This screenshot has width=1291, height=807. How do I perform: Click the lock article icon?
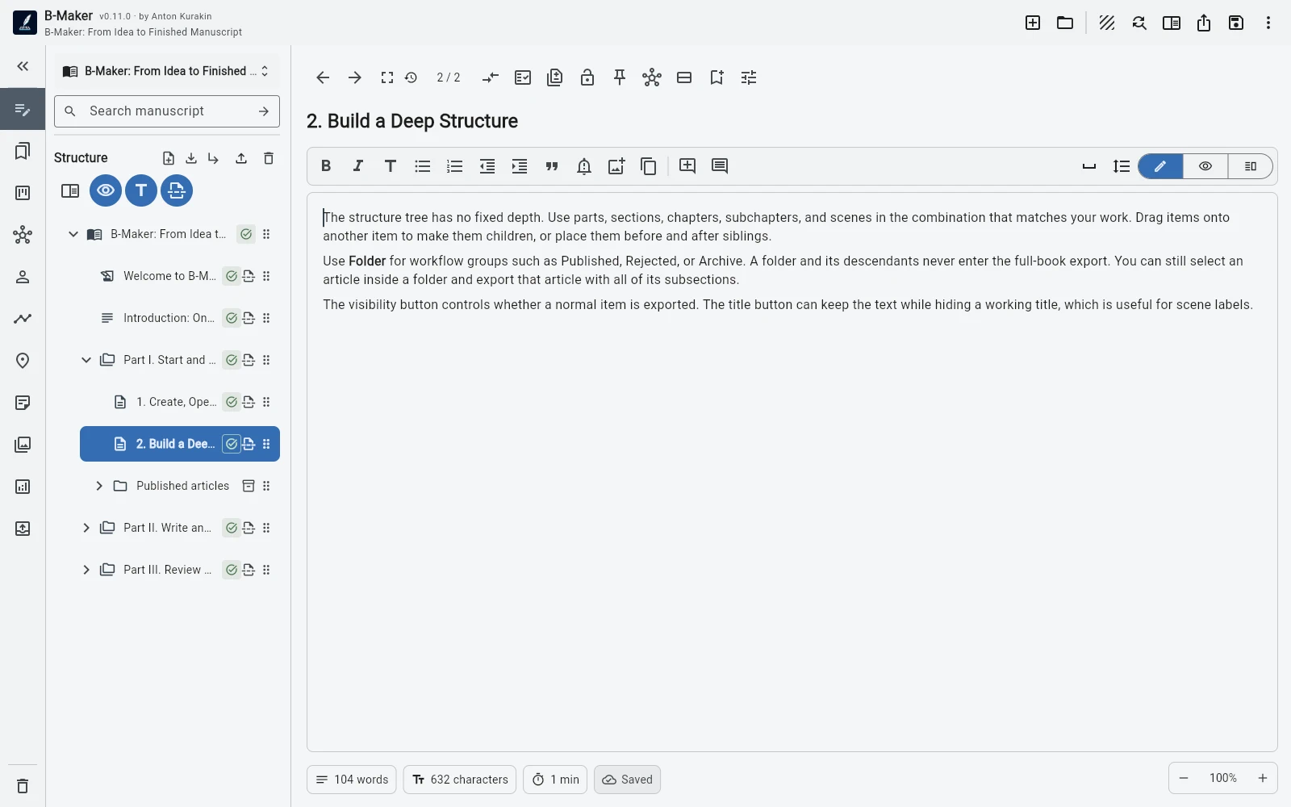pyautogui.click(x=587, y=77)
